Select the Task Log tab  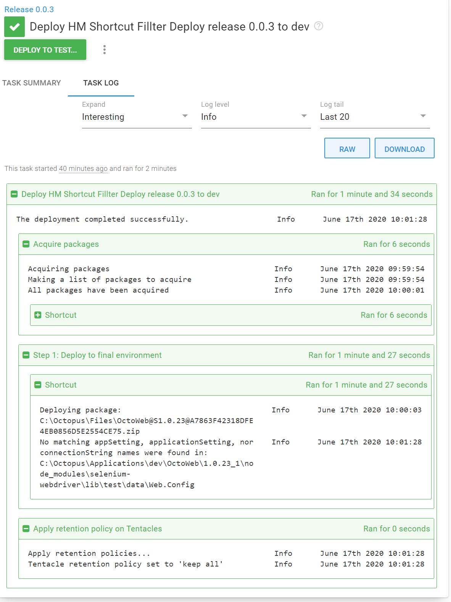click(x=101, y=83)
